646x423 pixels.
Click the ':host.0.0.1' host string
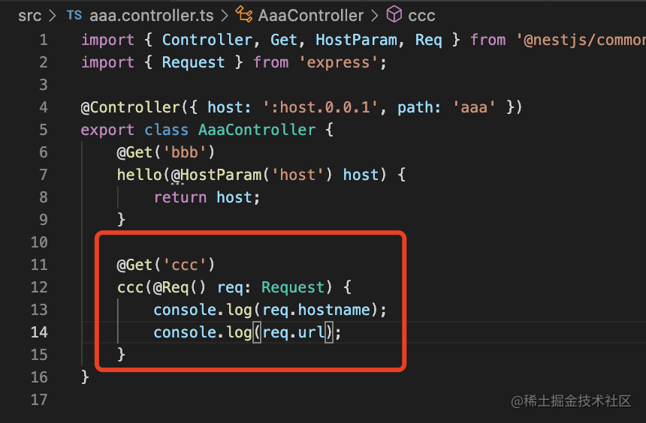(x=320, y=107)
